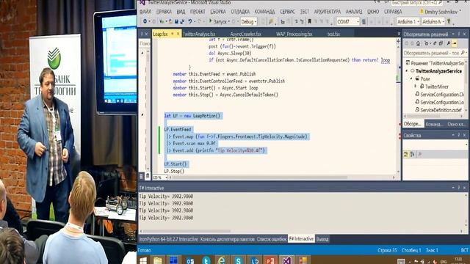Expand the TwitterMiner tree node
Screen dimensions: 470x264
[416, 87]
